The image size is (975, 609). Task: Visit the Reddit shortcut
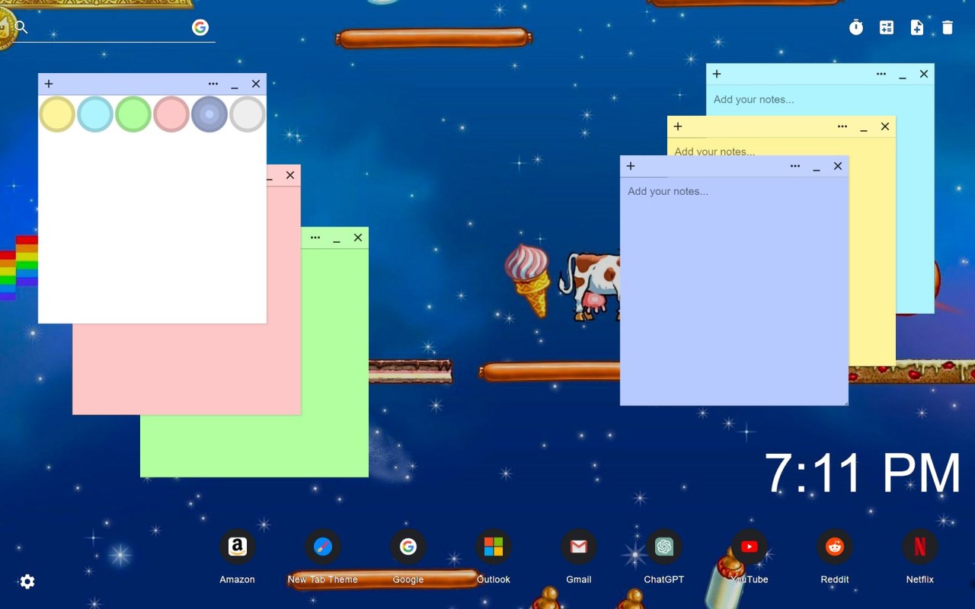(835, 547)
